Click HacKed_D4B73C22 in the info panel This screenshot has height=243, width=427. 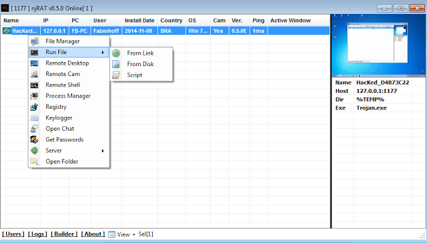[382, 83]
